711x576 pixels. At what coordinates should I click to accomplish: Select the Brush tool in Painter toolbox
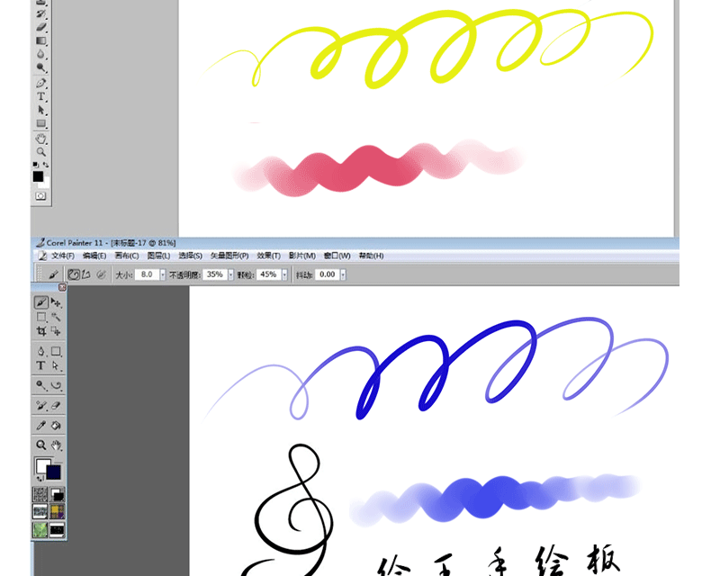pos(40,302)
